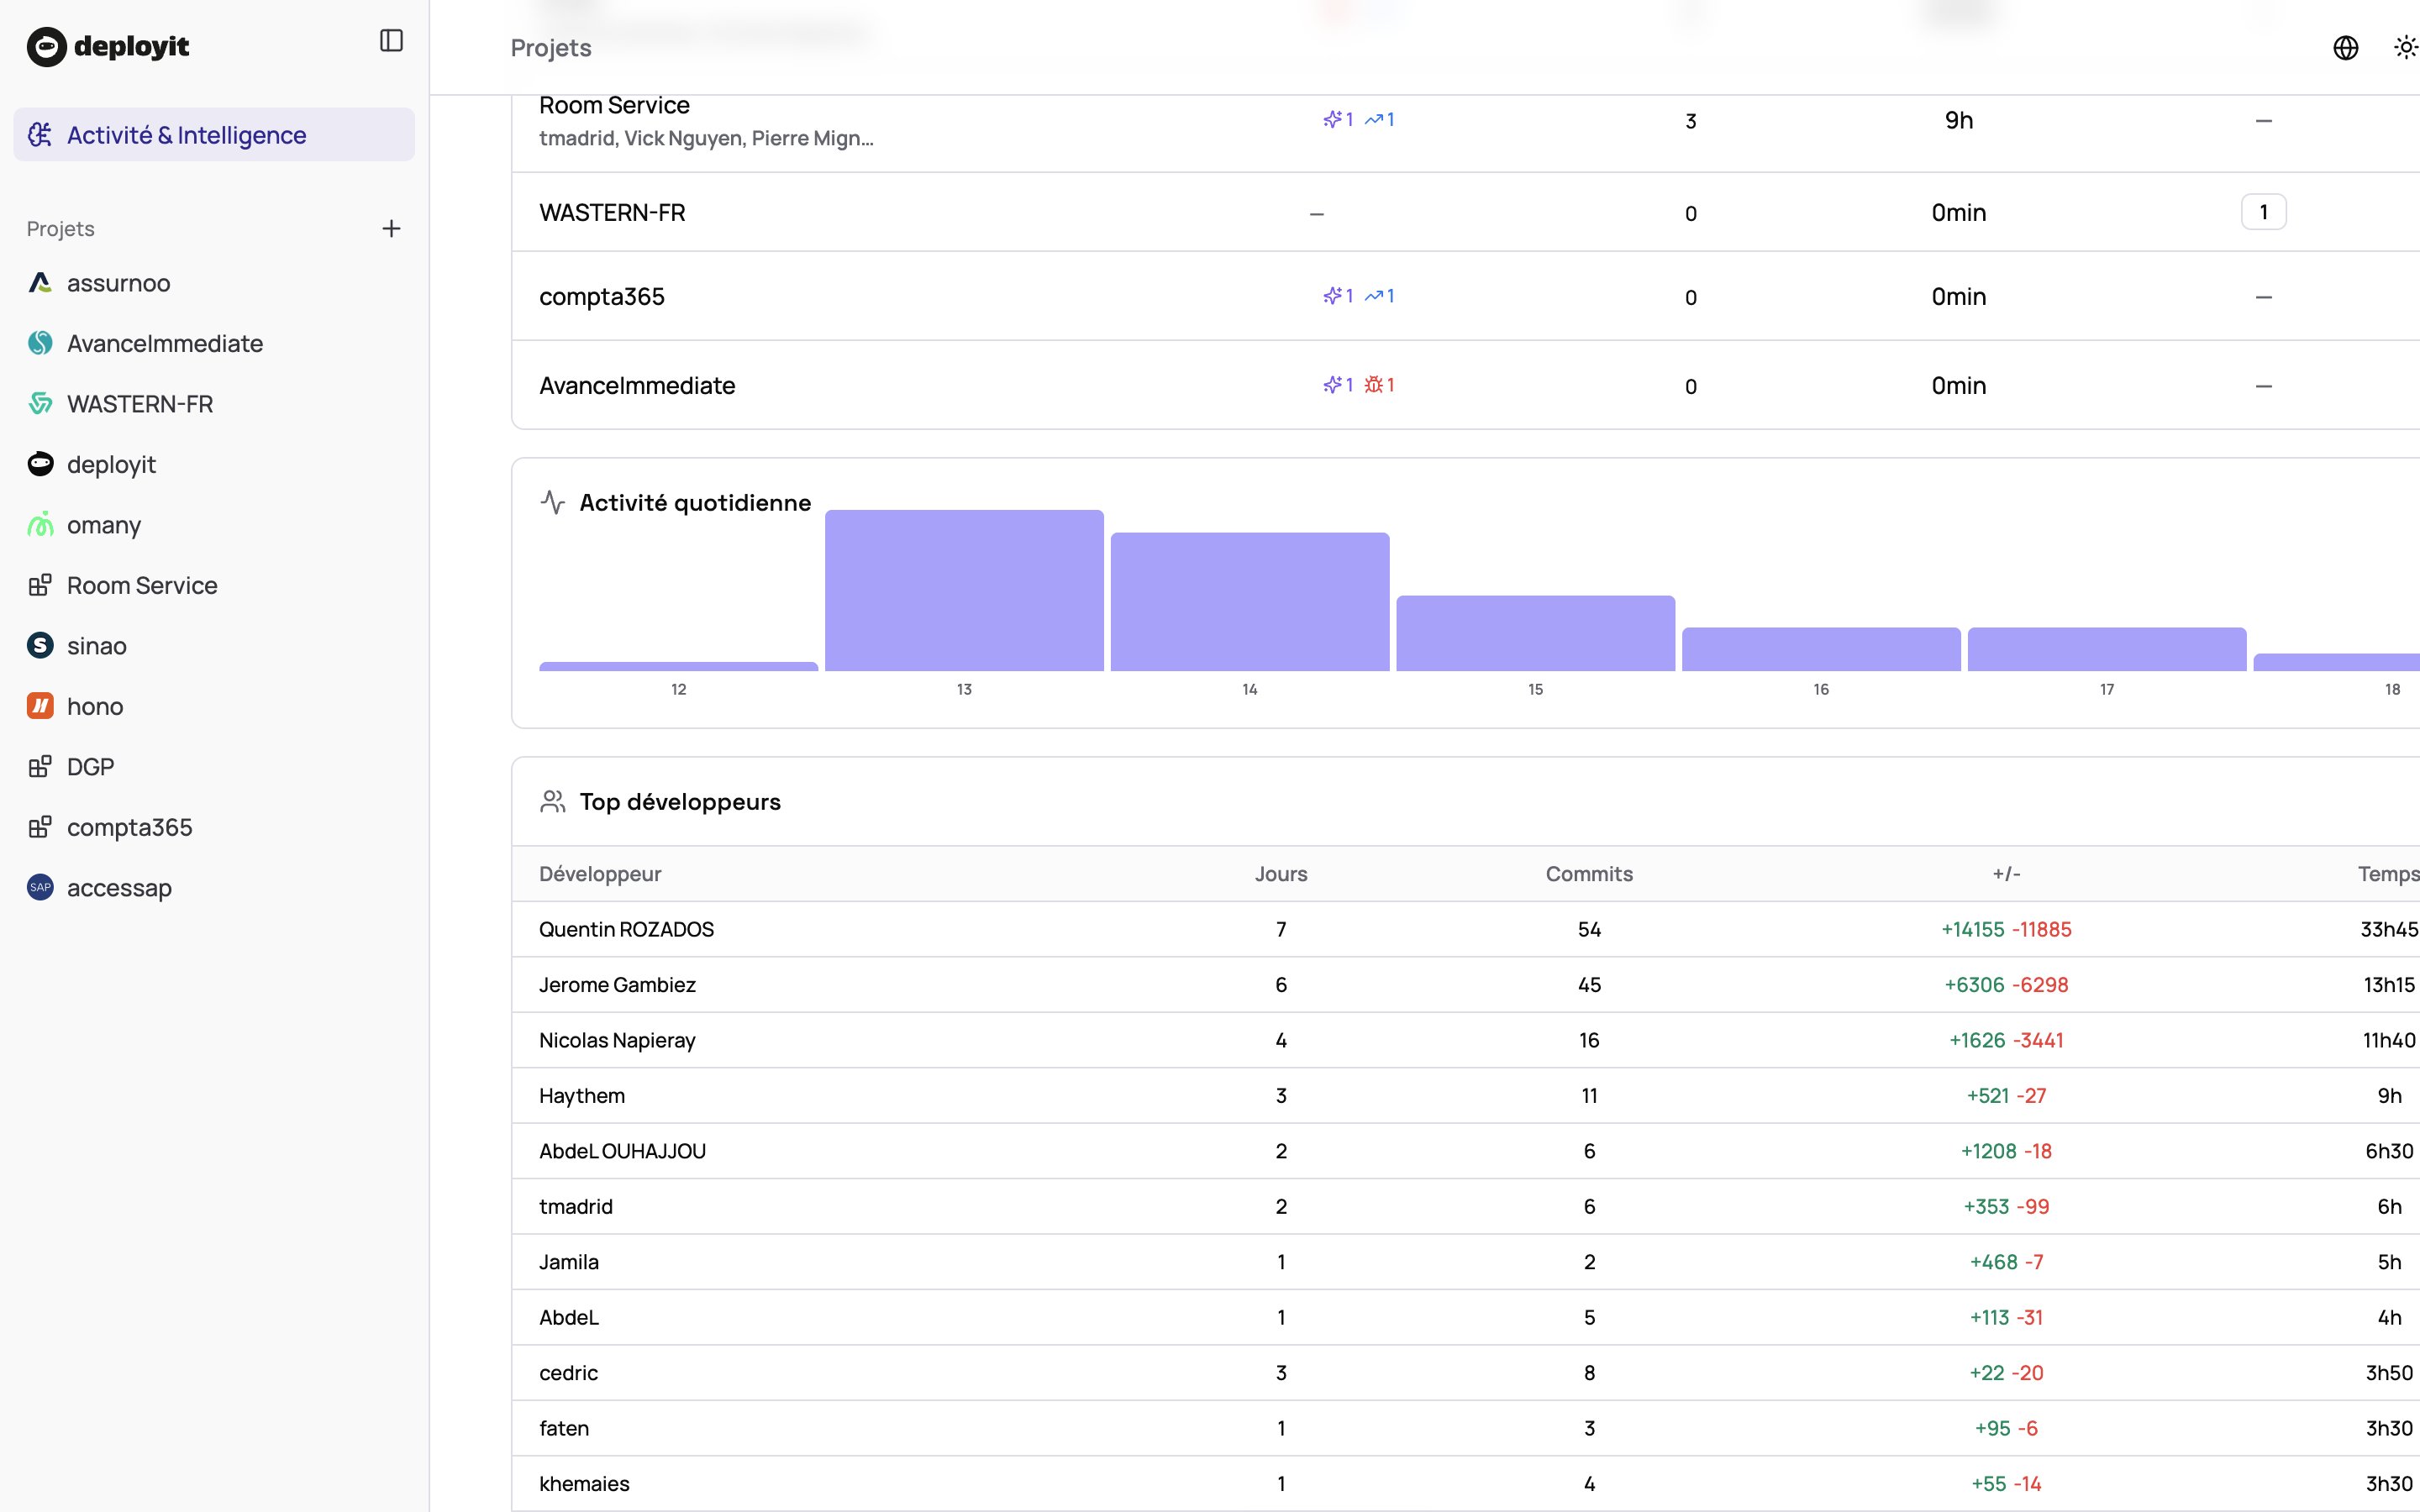Open the Activité & Intelligence section
The height and width of the screenshot is (1512, 2420).
point(187,134)
